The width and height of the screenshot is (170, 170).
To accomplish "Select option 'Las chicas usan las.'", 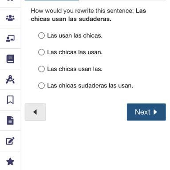I will 41,69.
